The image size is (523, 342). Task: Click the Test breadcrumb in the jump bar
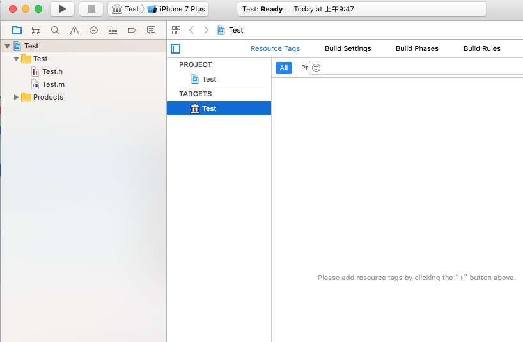click(x=230, y=30)
